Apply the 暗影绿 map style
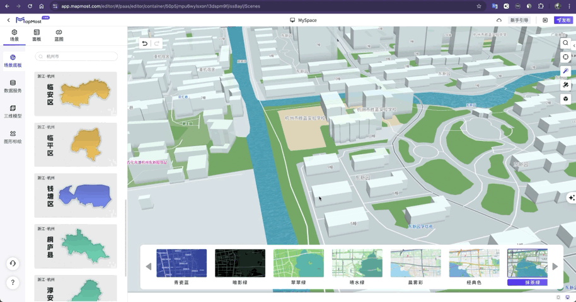 (240, 267)
